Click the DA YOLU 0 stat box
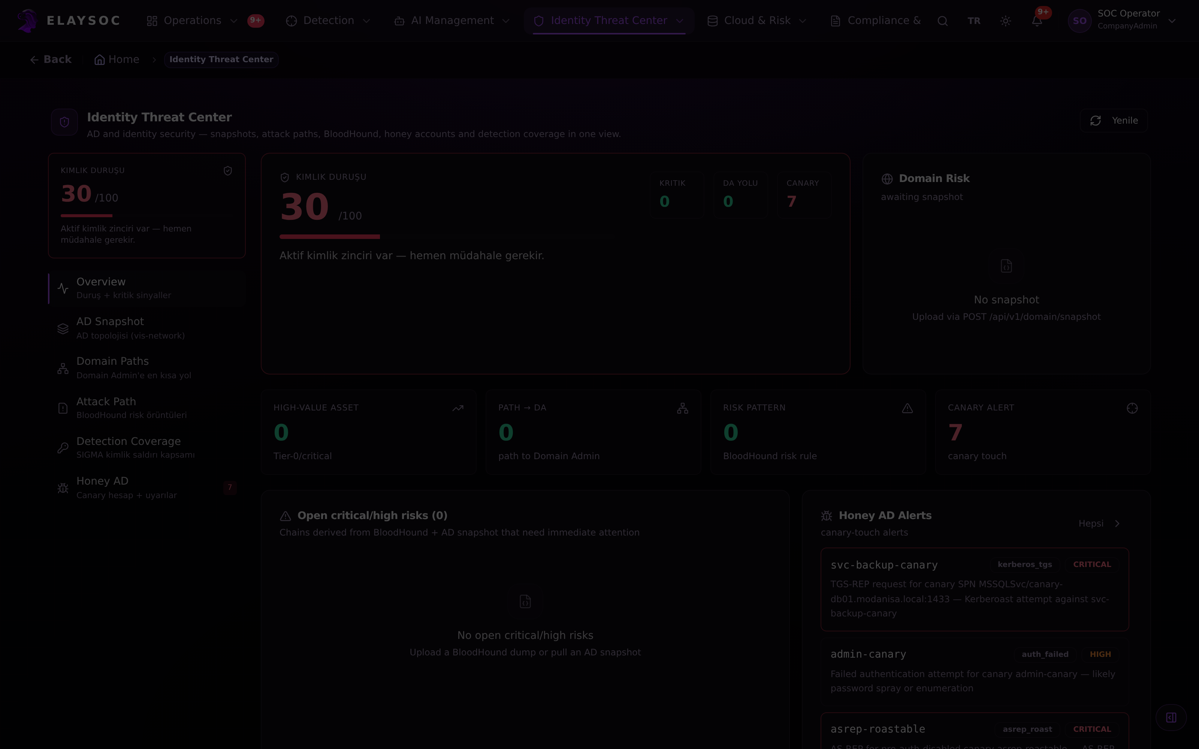The image size is (1199, 749). tap(741, 195)
